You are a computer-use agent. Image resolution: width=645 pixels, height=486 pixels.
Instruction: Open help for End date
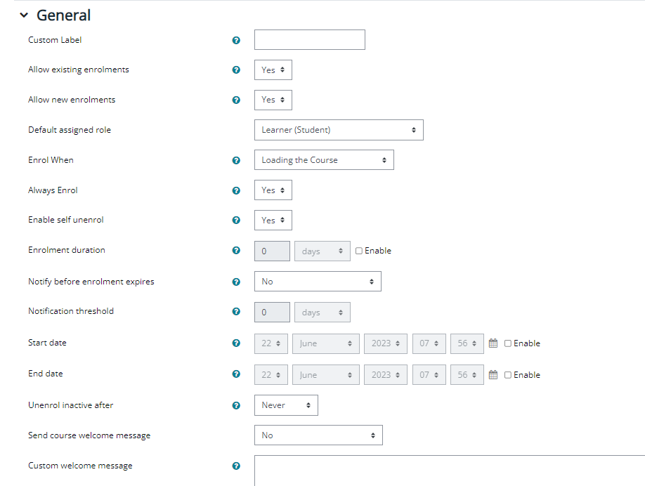click(236, 374)
